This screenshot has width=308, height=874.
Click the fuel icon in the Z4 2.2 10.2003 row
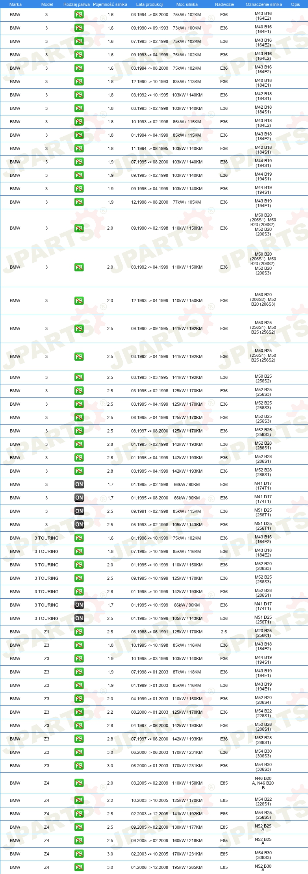[79, 800]
